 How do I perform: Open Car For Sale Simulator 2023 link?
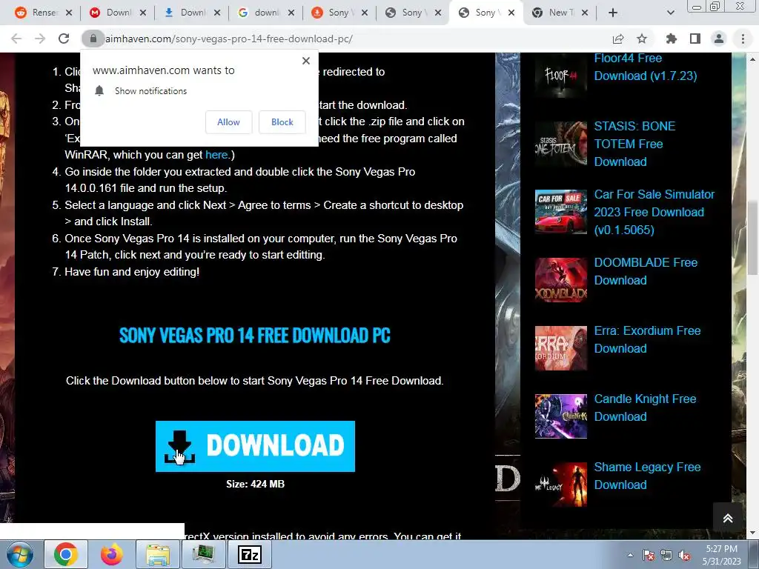(x=654, y=212)
